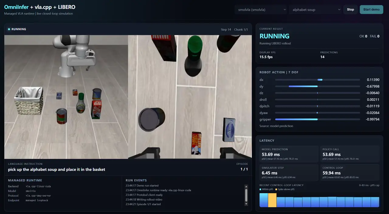Click the 'Demo run started' event line
The height and width of the screenshot is (214, 389).
(142, 185)
